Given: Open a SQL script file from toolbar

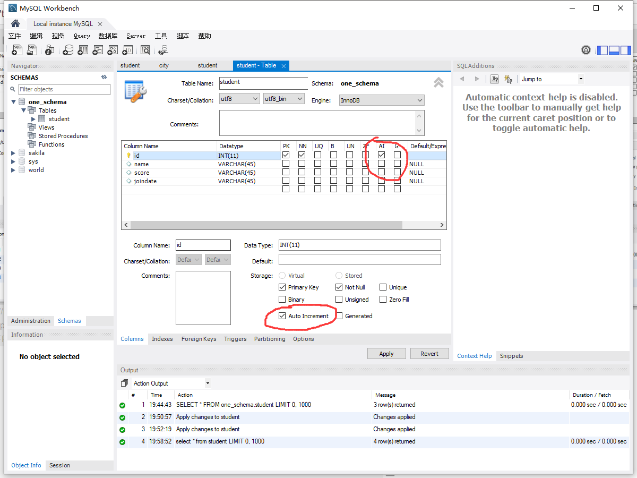Looking at the screenshot, I should [x=31, y=49].
